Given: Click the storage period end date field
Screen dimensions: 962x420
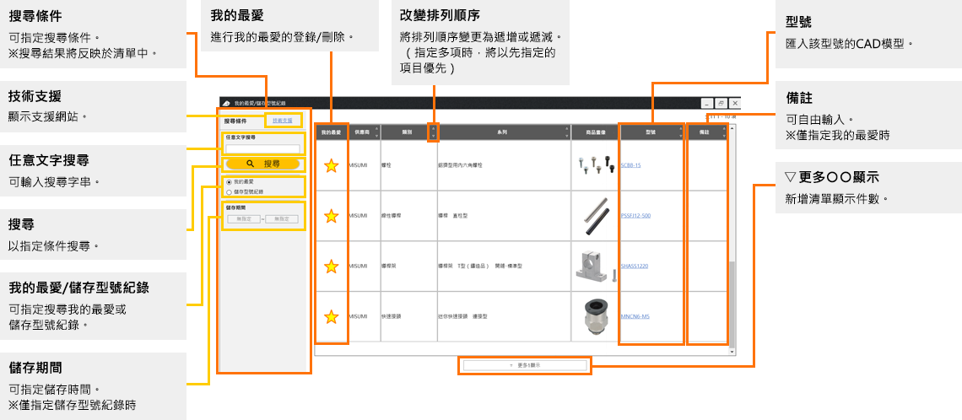Looking at the screenshot, I should pos(281,219).
